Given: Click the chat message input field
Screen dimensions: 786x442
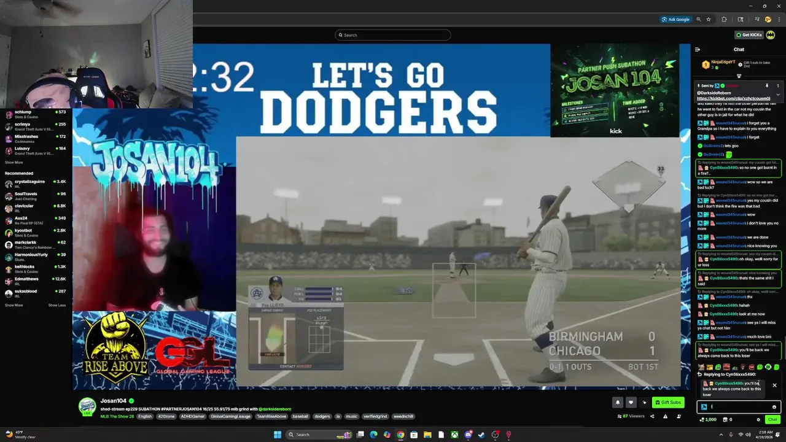Looking at the screenshot, I should pos(739,407).
